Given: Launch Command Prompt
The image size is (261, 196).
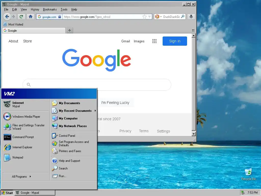Looking at the screenshot, I should click(x=26, y=137).
